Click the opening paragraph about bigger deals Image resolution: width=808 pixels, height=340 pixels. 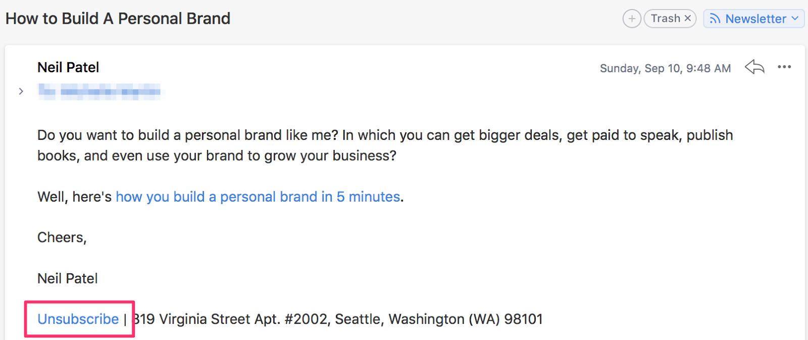[385, 145]
